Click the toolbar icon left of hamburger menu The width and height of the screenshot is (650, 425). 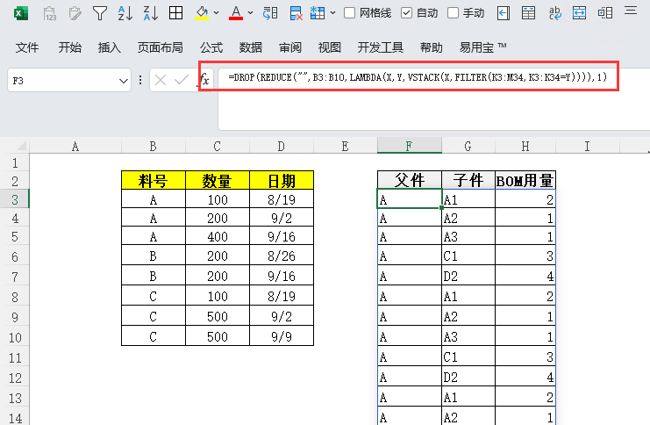click(x=604, y=13)
